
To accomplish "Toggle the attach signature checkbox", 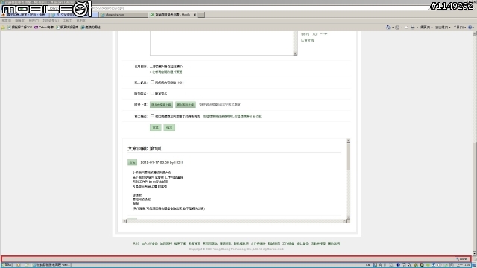I will pyautogui.click(x=152, y=93).
